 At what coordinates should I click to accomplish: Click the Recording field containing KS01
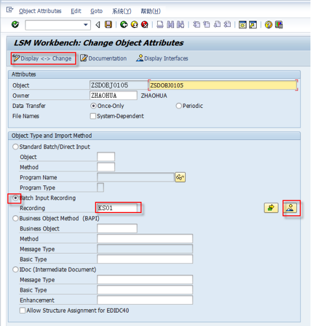pyautogui.click(x=117, y=208)
